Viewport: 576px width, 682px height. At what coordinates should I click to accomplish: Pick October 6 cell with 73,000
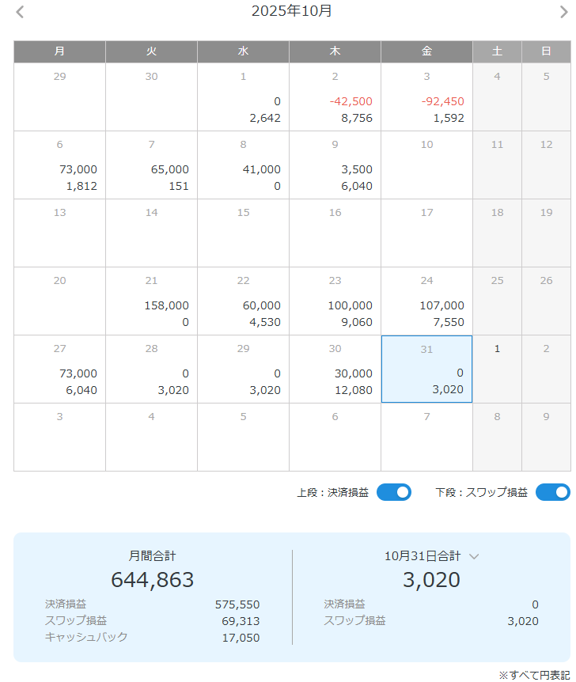point(59,165)
